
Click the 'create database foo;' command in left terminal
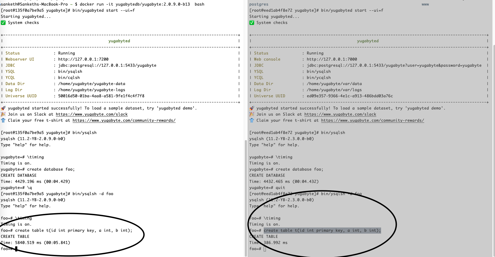[51, 169]
